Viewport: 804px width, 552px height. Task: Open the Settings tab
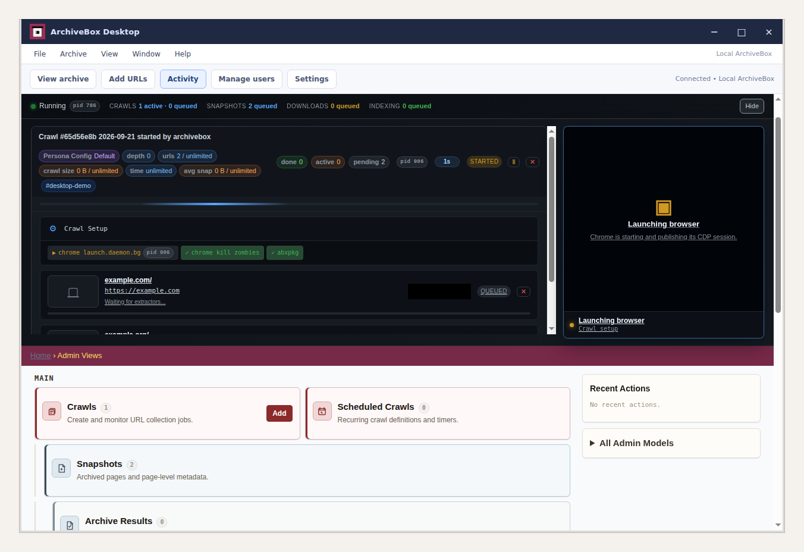point(312,79)
